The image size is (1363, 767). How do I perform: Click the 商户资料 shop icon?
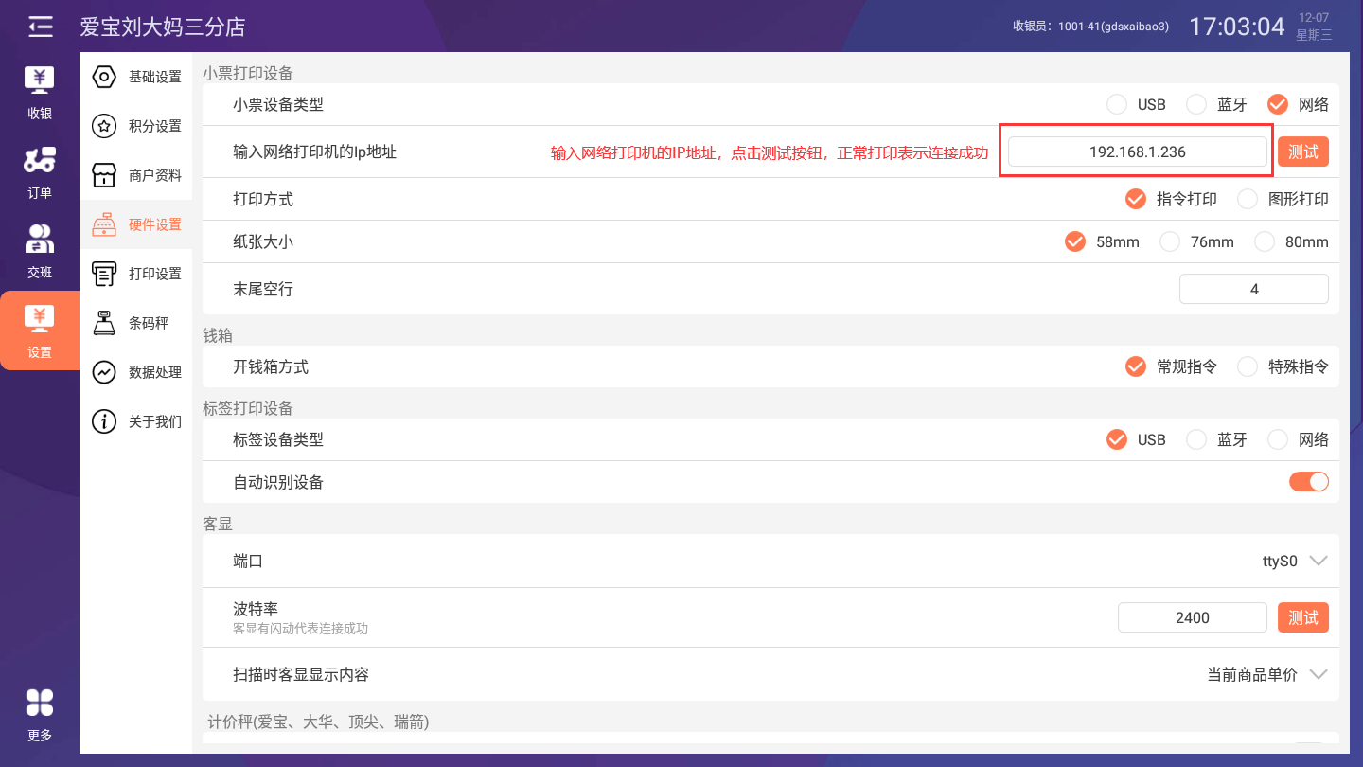(x=103, y=175)
